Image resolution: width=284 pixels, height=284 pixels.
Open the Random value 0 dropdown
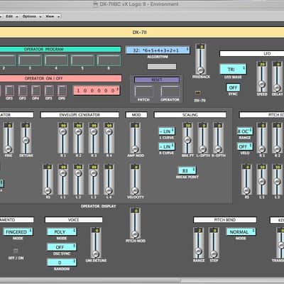pos(62,263)
